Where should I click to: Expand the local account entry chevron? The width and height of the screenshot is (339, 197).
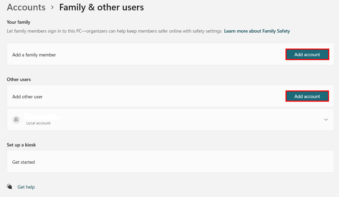point(326,119)
